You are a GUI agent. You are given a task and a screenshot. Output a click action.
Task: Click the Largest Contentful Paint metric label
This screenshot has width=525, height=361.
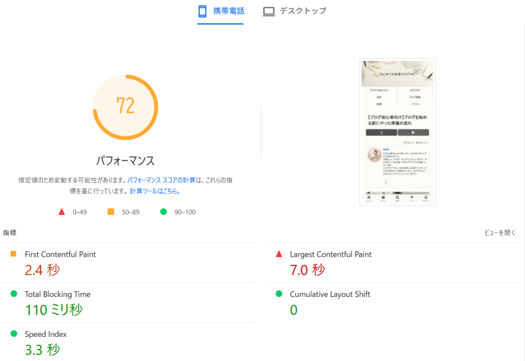click(x=331, y=254)
